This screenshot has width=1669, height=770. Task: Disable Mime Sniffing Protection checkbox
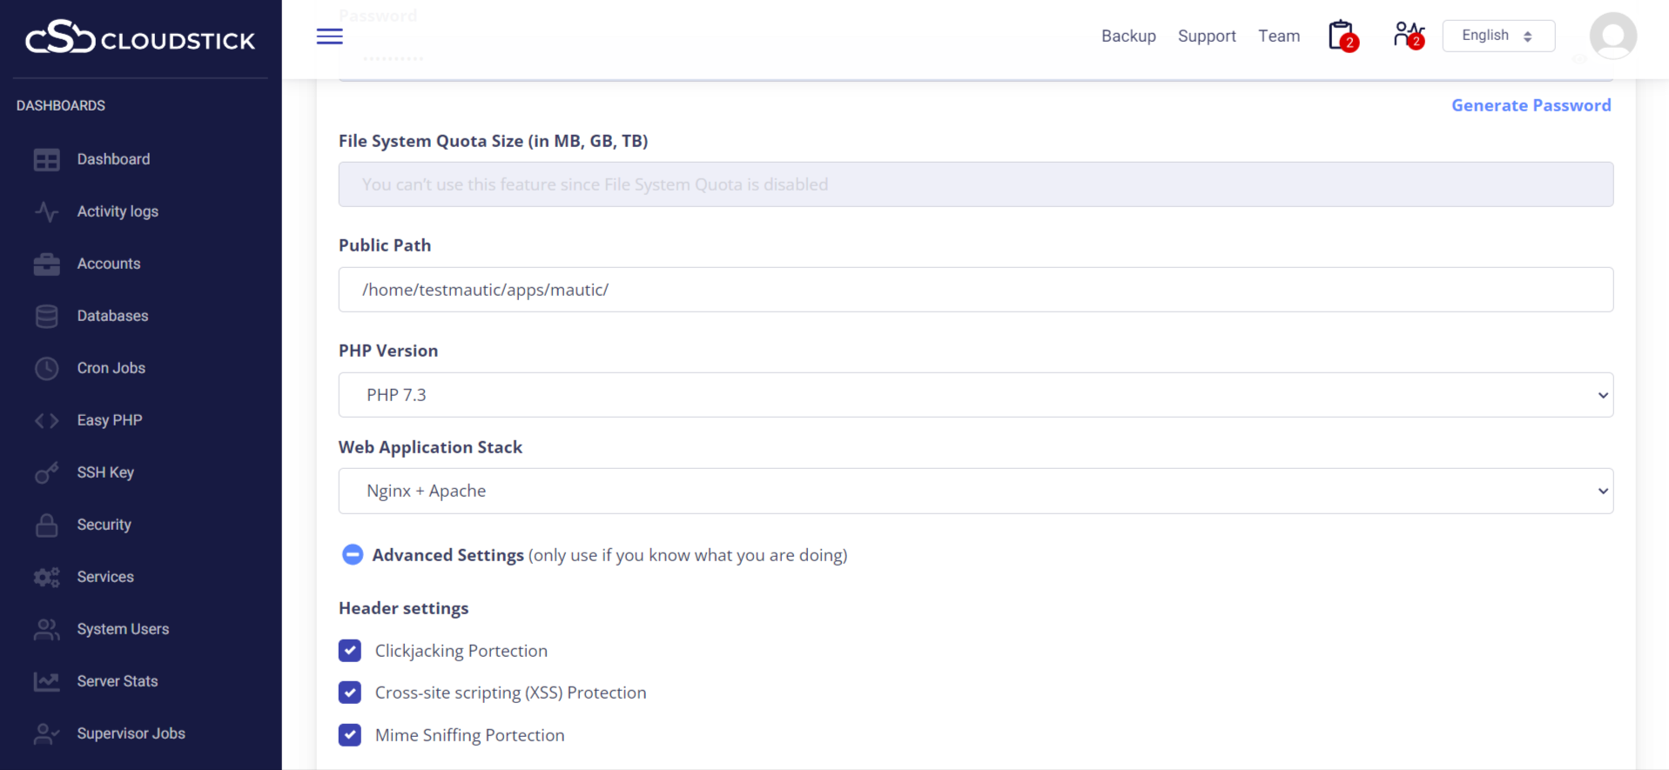[x=350, y=735]
